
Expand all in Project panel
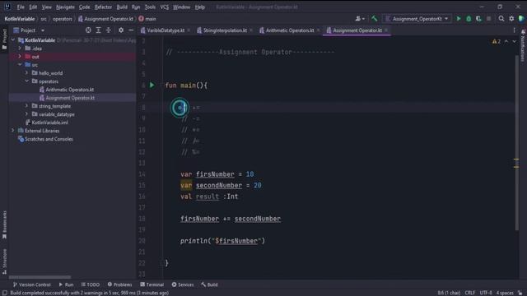click(x=99, y=30)
